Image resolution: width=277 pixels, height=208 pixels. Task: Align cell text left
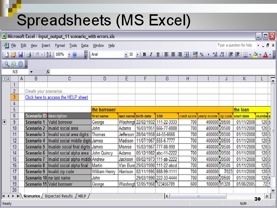166,54
